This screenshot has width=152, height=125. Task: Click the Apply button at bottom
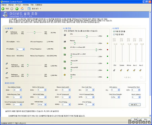coord(135,119)
